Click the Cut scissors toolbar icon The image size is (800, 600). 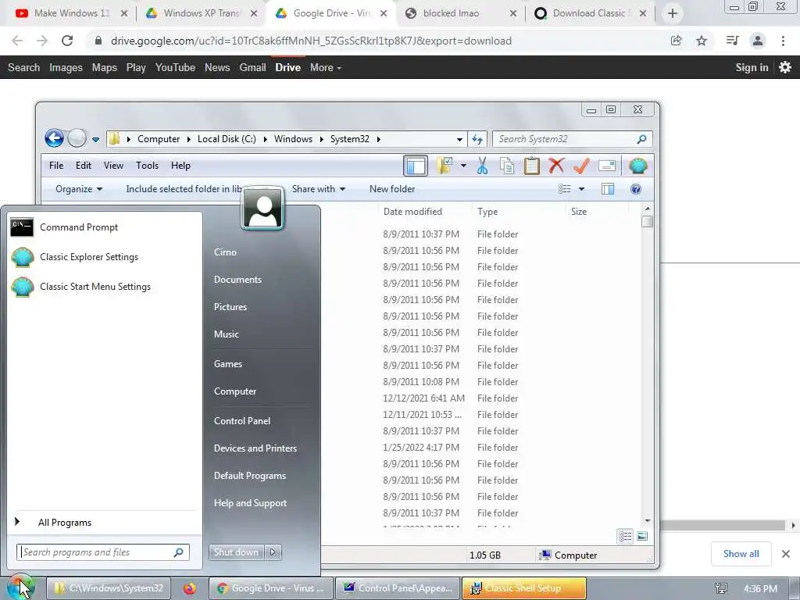(x=482, y=166)
